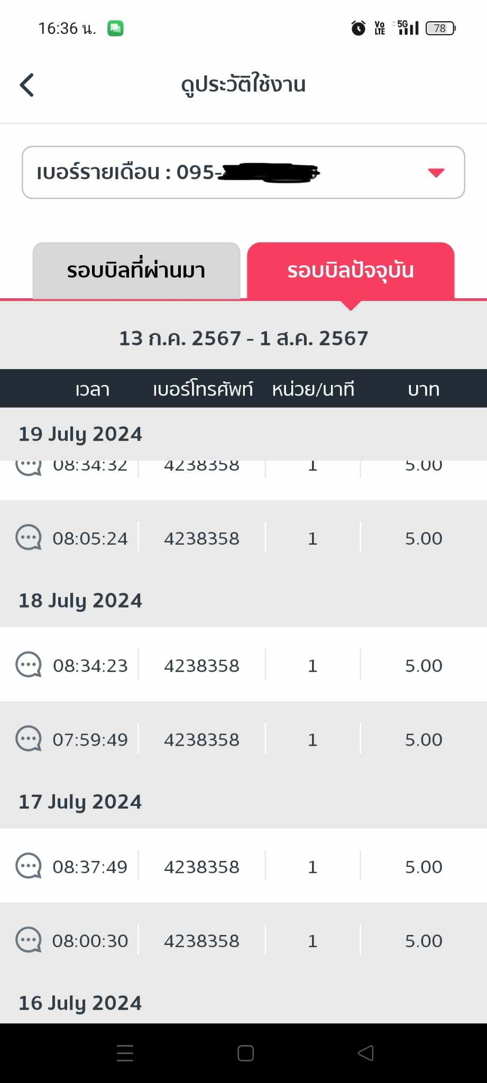Tap the 18 July 2024 date header
487x1083 pixels.
point(80,601)
